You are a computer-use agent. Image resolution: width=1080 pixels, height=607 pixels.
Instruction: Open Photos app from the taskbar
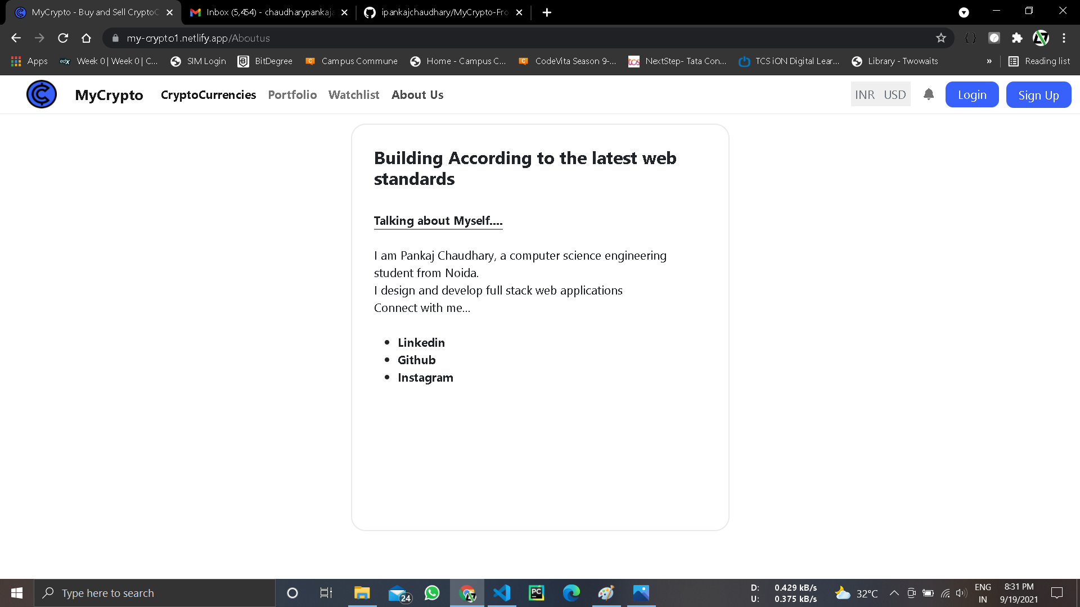pos(641,593)
